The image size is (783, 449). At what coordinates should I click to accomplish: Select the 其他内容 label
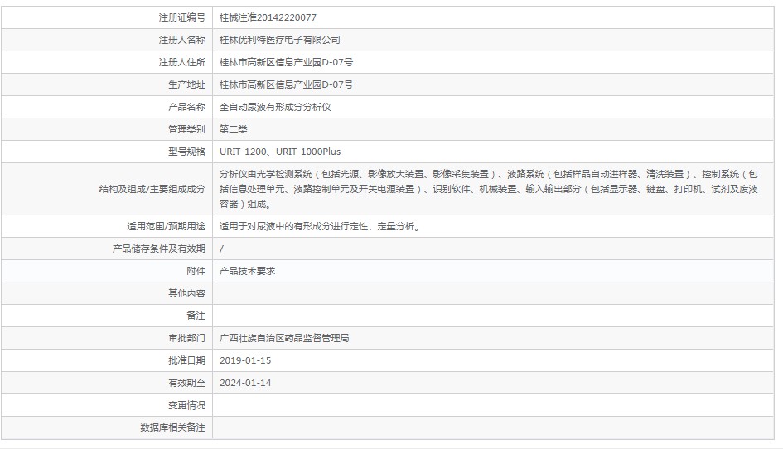pyautogui.click(x=186, y=293)
